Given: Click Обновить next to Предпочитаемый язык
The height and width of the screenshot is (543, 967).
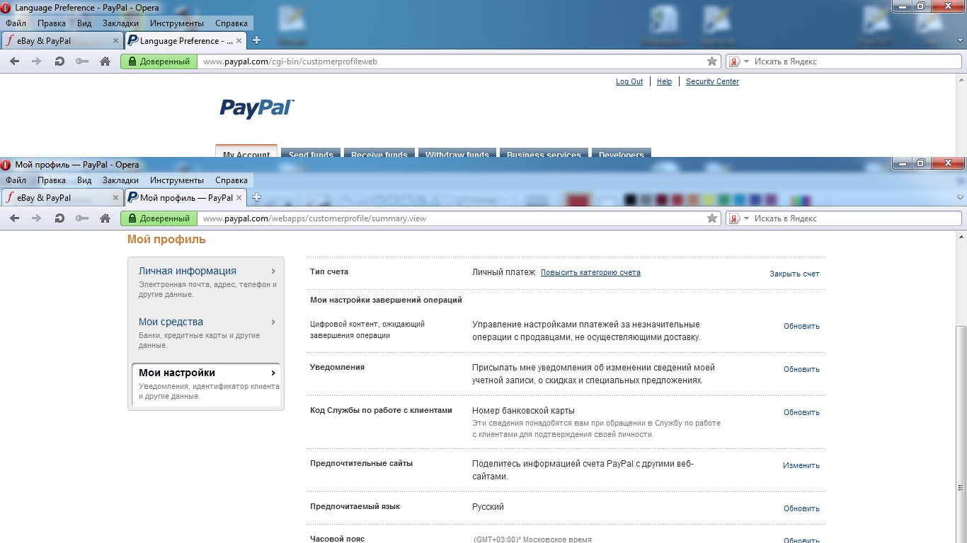Looking at the screenshot, I should (x=801, y=508).
